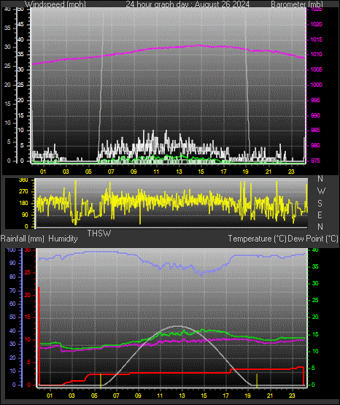The width and height of the screenshot is (340, 405).
Task: Click the barometer scale value 980
Action: (315, 145)
